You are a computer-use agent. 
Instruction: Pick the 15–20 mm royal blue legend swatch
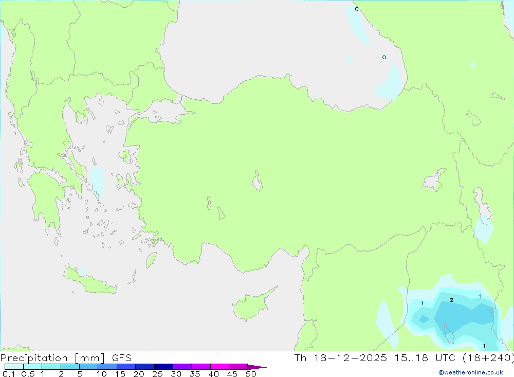126,367
